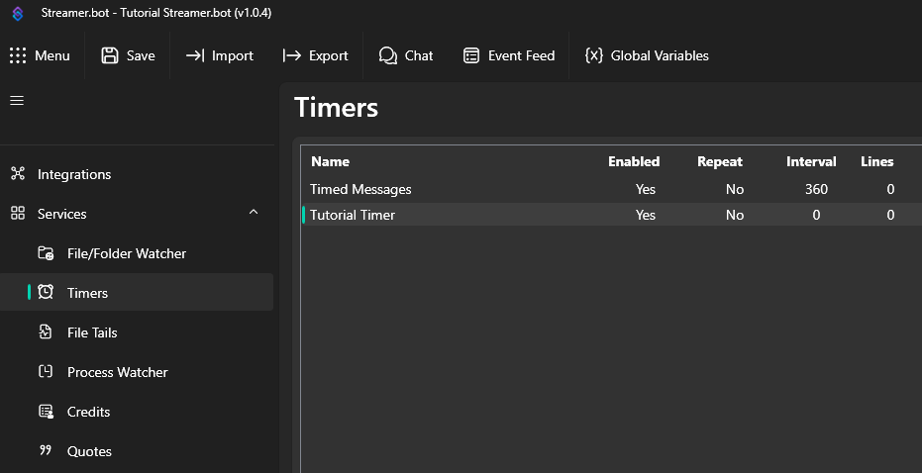Sort by the Interval column header
Viewport: 922px width, 473px height.
click(811, 161)
